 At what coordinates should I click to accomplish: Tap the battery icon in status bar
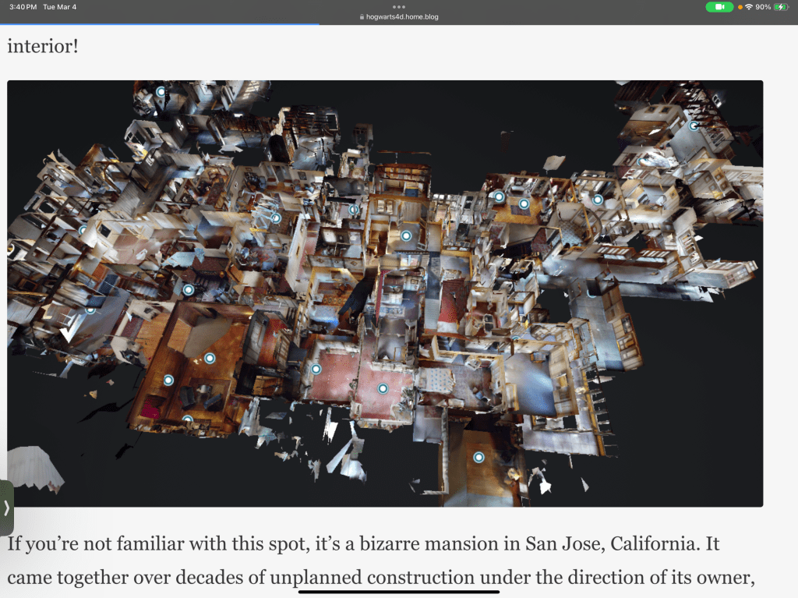782,7
